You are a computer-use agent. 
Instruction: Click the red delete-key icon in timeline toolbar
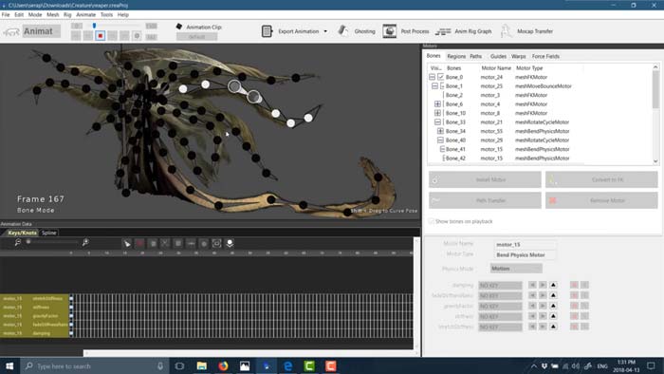tap(139, 243)
